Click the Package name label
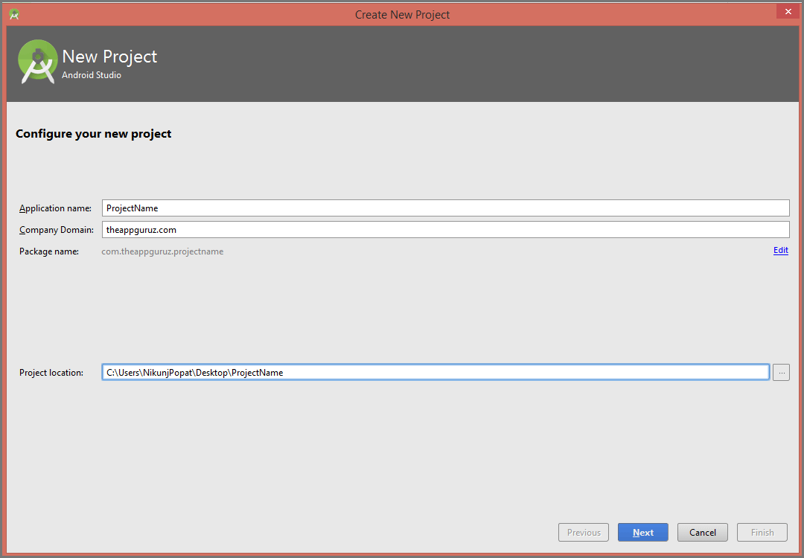The height and width of the screenshot is (558, 804). click(x=49, y=251)
